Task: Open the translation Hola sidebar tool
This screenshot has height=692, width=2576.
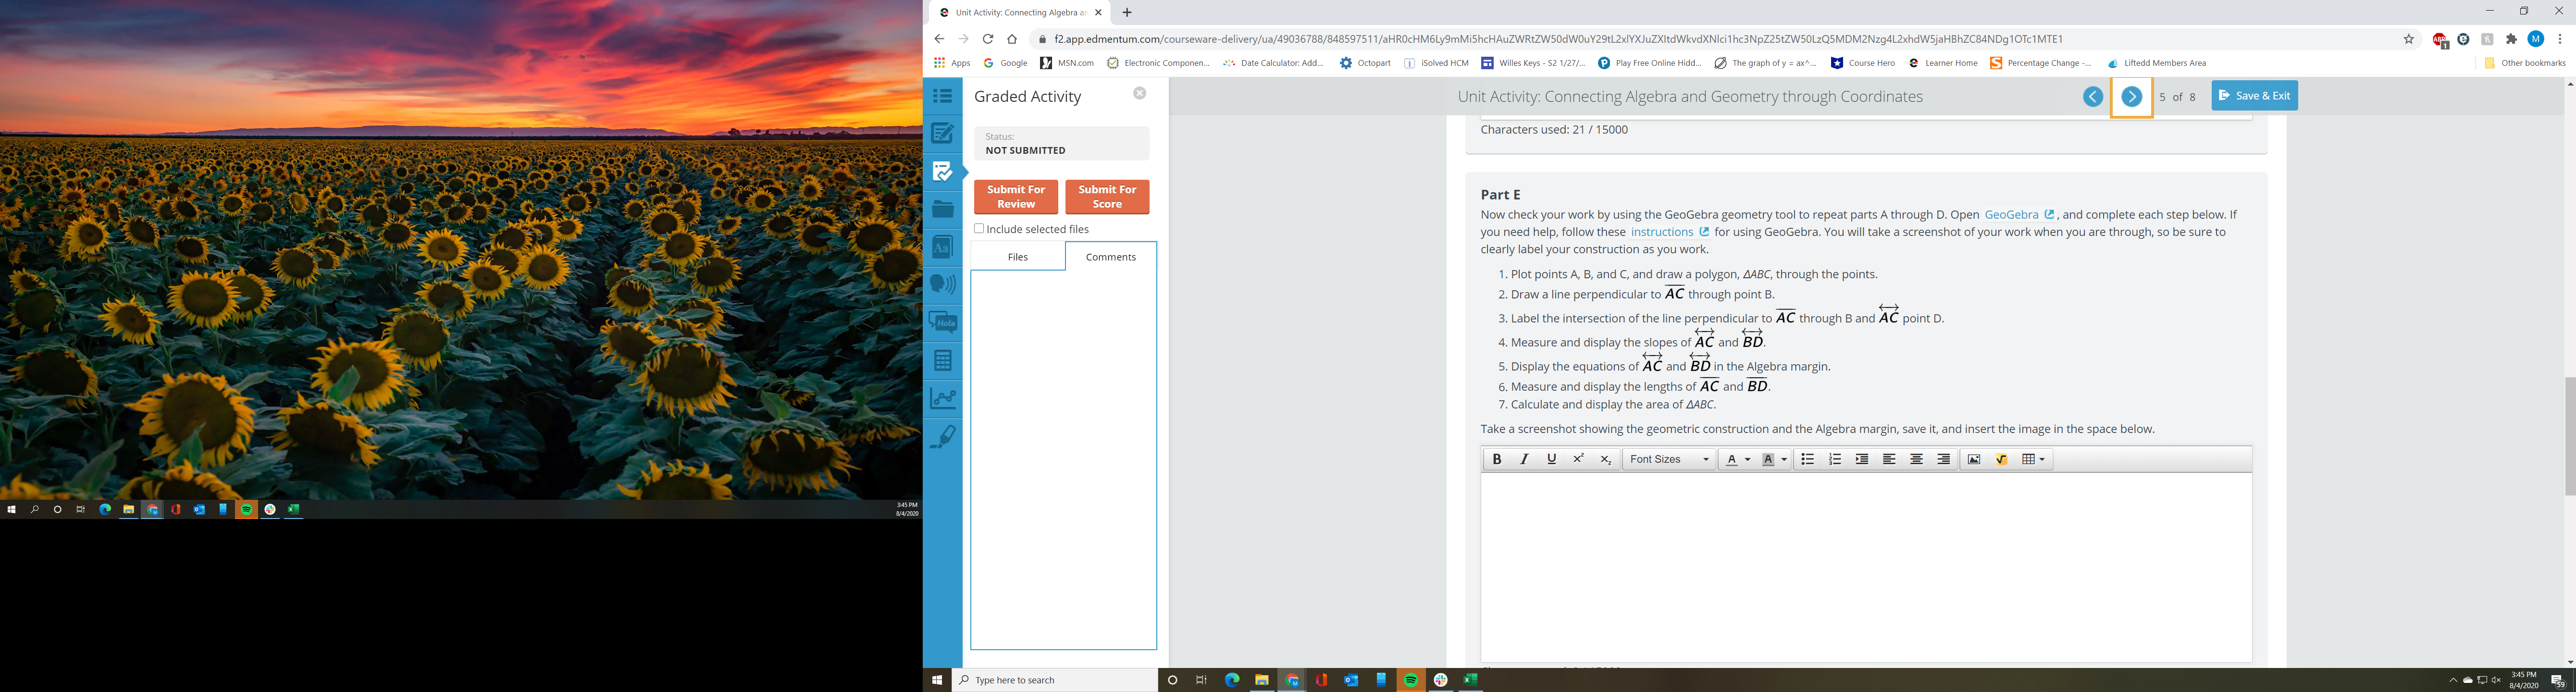Action: point(942,322)
